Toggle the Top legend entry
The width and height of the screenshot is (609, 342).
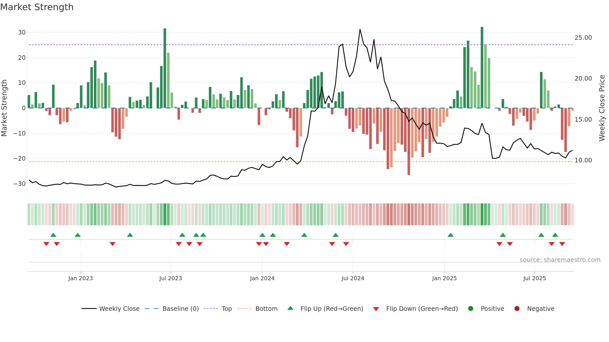coord(218,309)
